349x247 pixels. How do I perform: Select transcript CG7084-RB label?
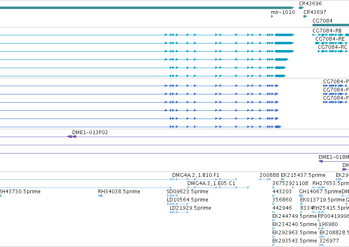(327, 30)
